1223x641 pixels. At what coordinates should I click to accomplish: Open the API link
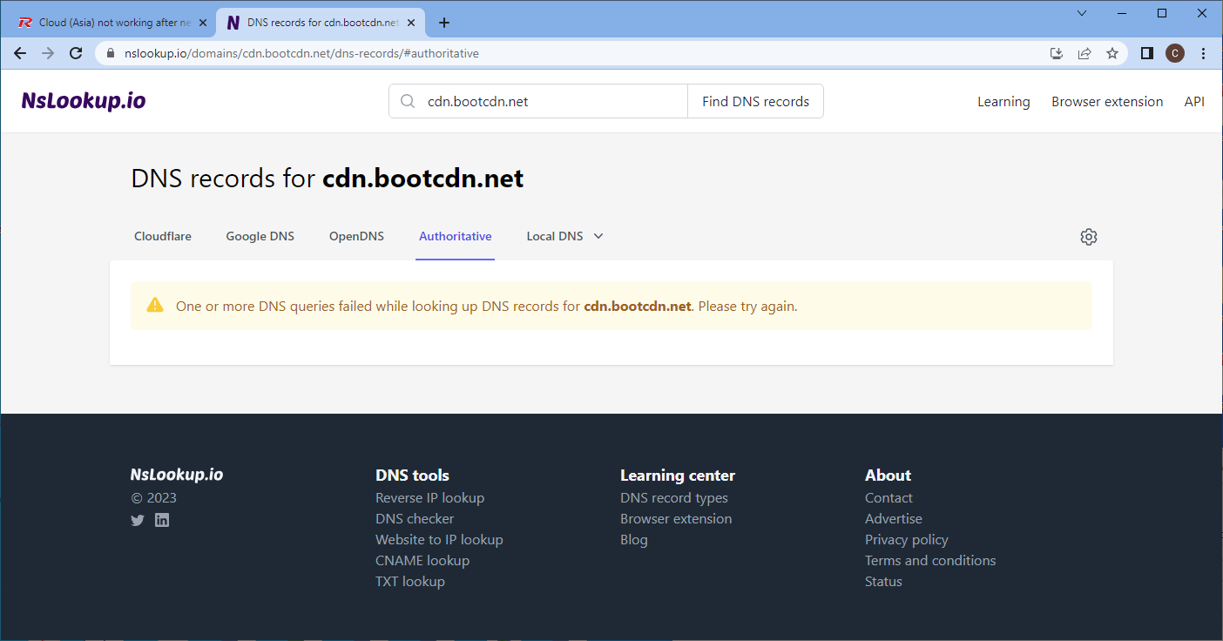point(1194,102)
